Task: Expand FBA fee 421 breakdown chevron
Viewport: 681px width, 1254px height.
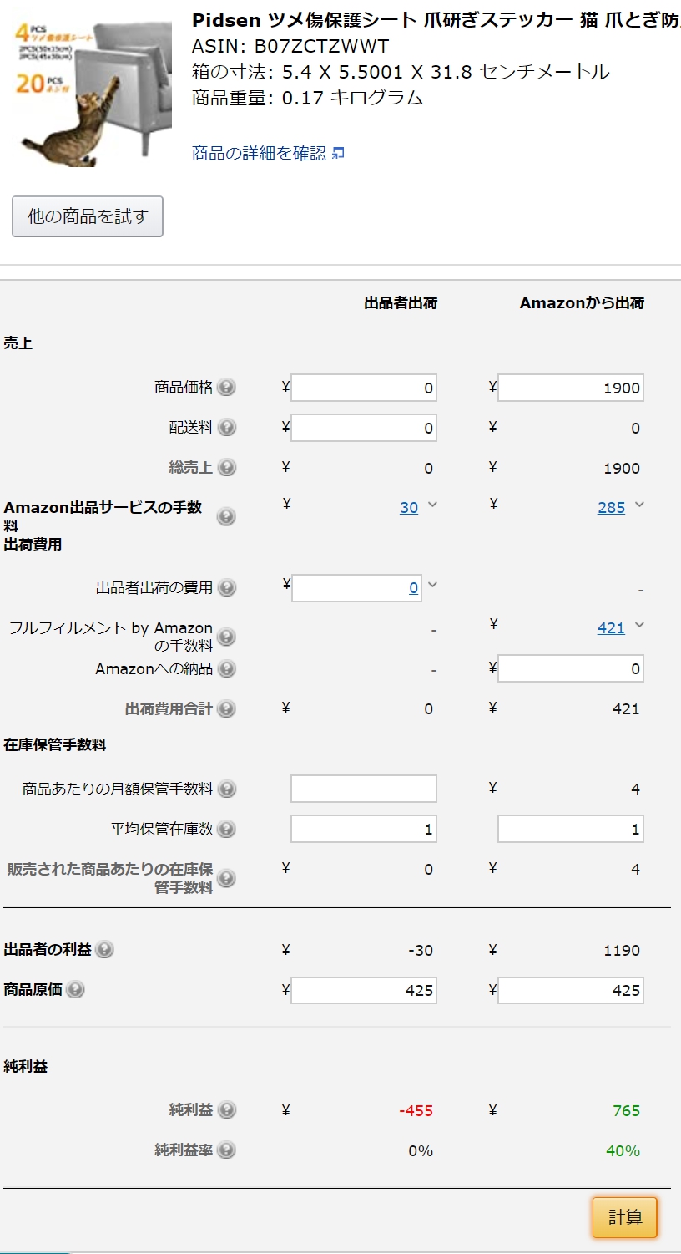Action: [639, 625]
